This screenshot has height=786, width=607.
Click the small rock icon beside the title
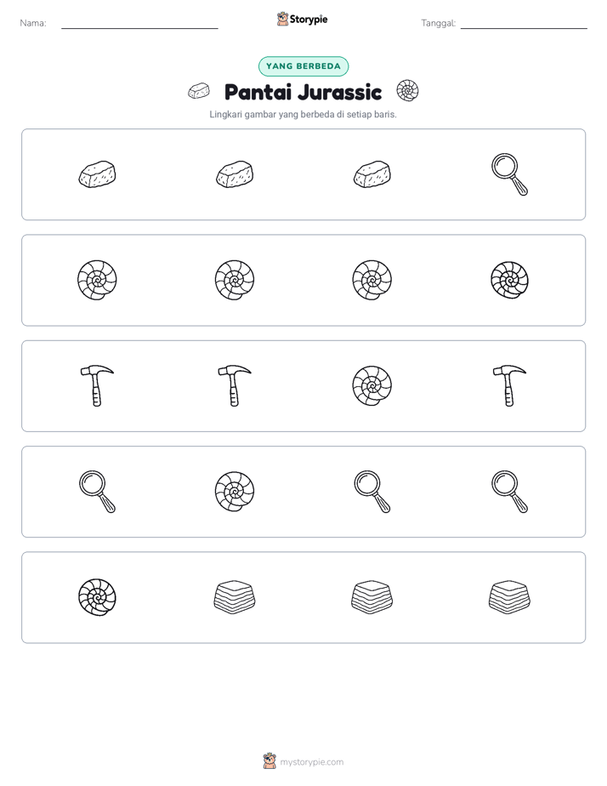coord(199,91)
